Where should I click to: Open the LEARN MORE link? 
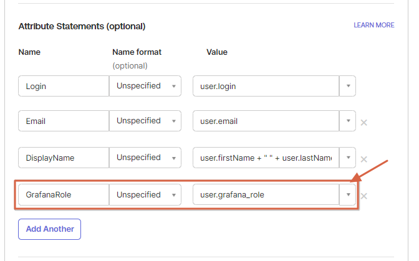(373, 26)
